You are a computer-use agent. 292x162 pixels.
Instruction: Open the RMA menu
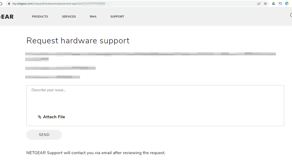93,17
